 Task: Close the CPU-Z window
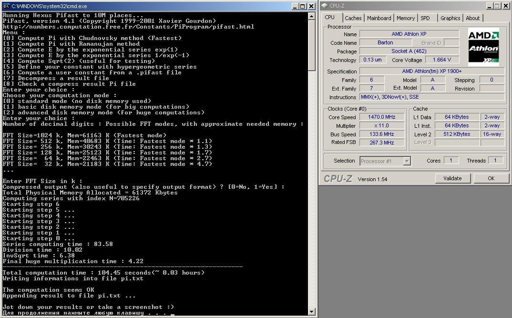pyautogui.click(x=505, y=6)
